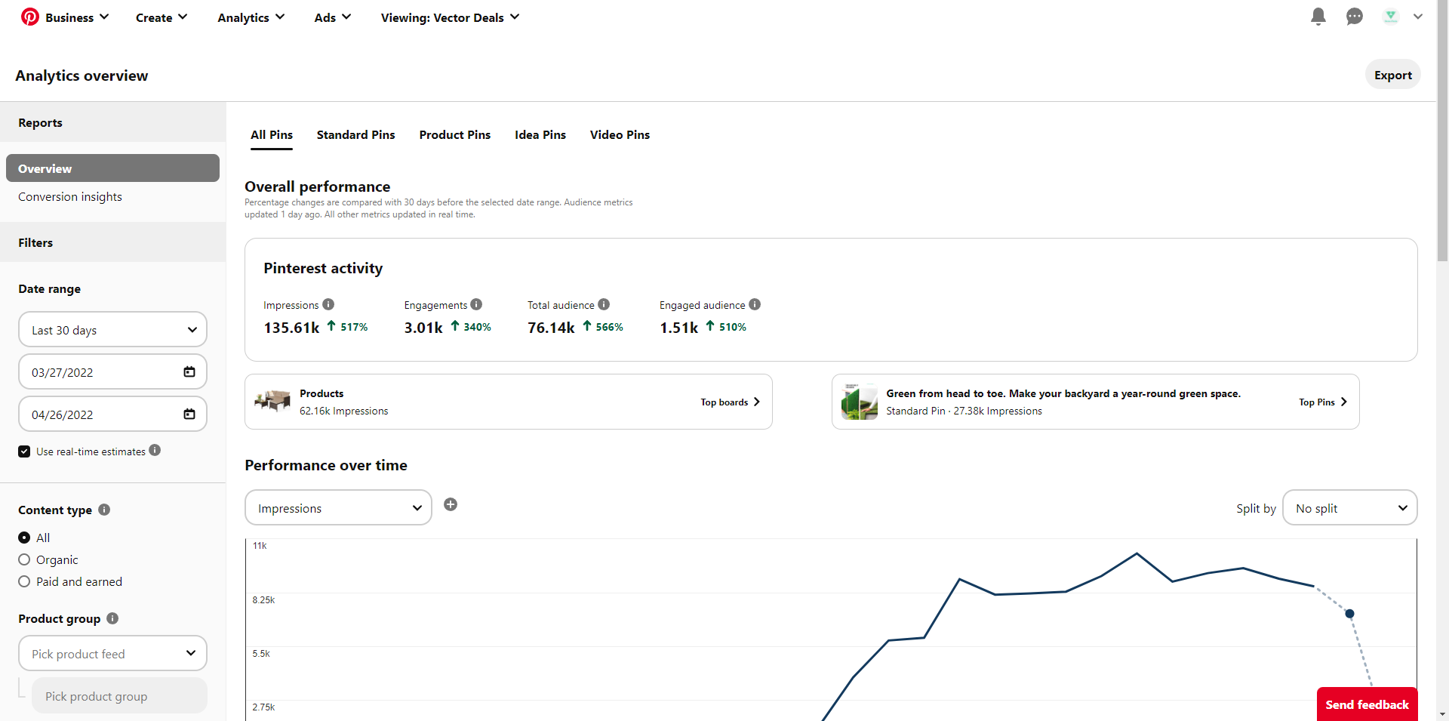Switch to the Video Pins tab
The width and height of the screenshot is (1449, 721).
(x=620, y=135)
